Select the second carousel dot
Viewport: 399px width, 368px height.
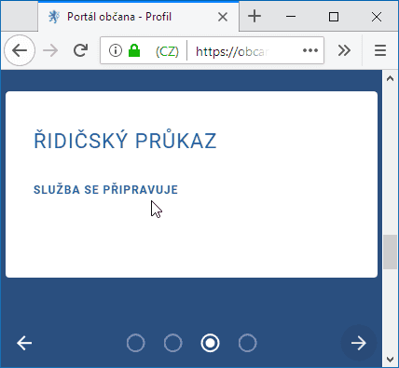pos(173,343)
